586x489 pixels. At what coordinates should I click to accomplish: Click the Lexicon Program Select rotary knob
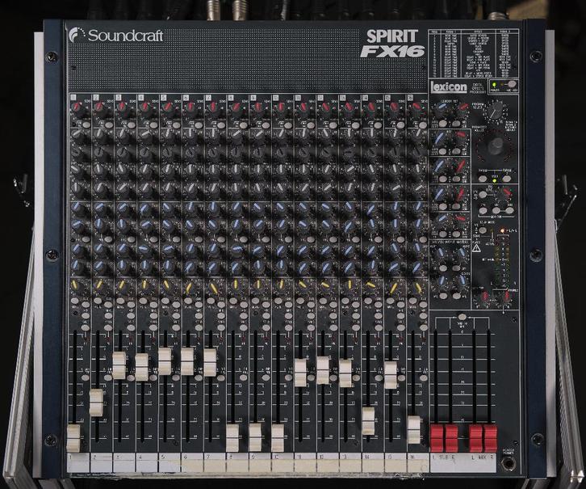pyautogui.click(x=496, y=109)
